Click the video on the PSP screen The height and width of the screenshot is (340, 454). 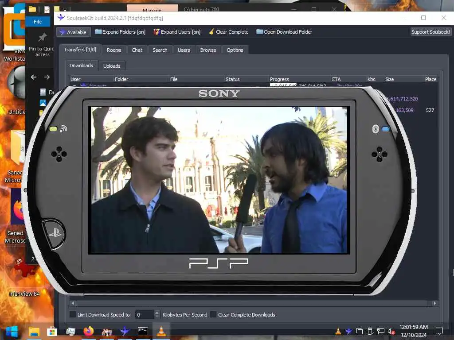tap(219, 180)
